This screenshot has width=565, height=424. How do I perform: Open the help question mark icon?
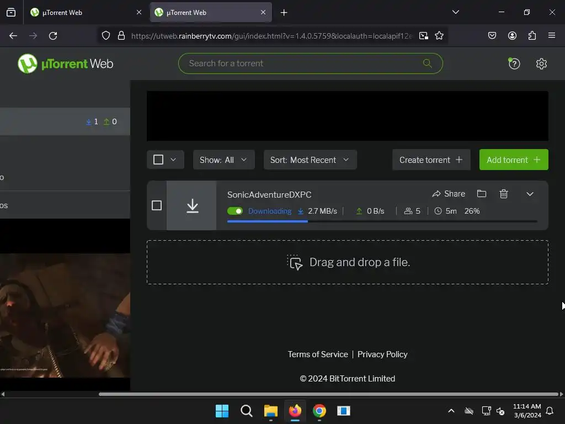(x=514, y=64)
